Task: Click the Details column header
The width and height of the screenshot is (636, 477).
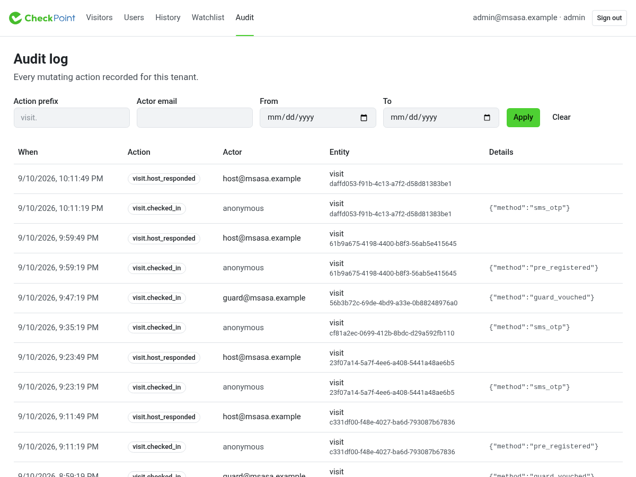Action: click(501, 152)
